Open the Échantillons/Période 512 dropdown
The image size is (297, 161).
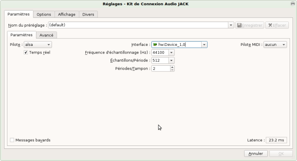[x=171, y=60]
